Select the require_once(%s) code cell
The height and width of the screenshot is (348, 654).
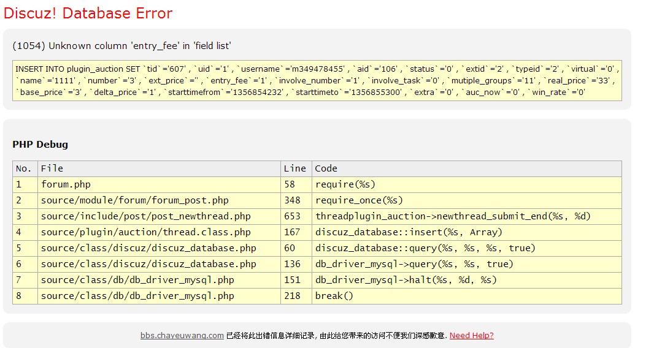click(x=467, y=200)
